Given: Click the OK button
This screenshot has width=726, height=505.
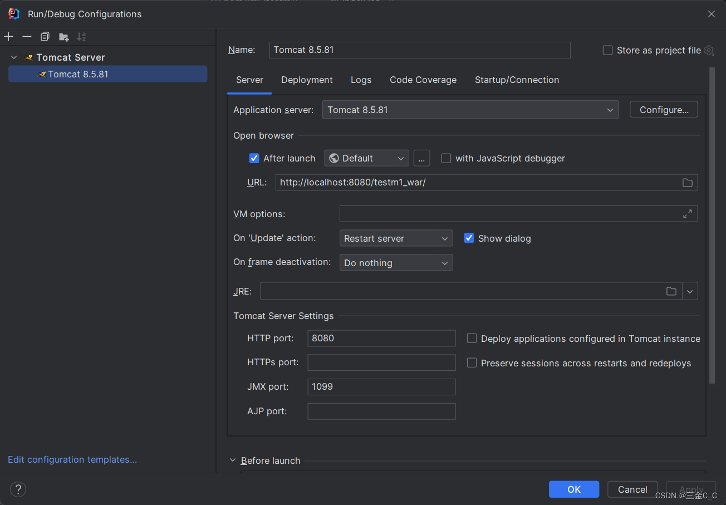Looking at the screenshot, I should pyautogui.click(x=574, y=489).
